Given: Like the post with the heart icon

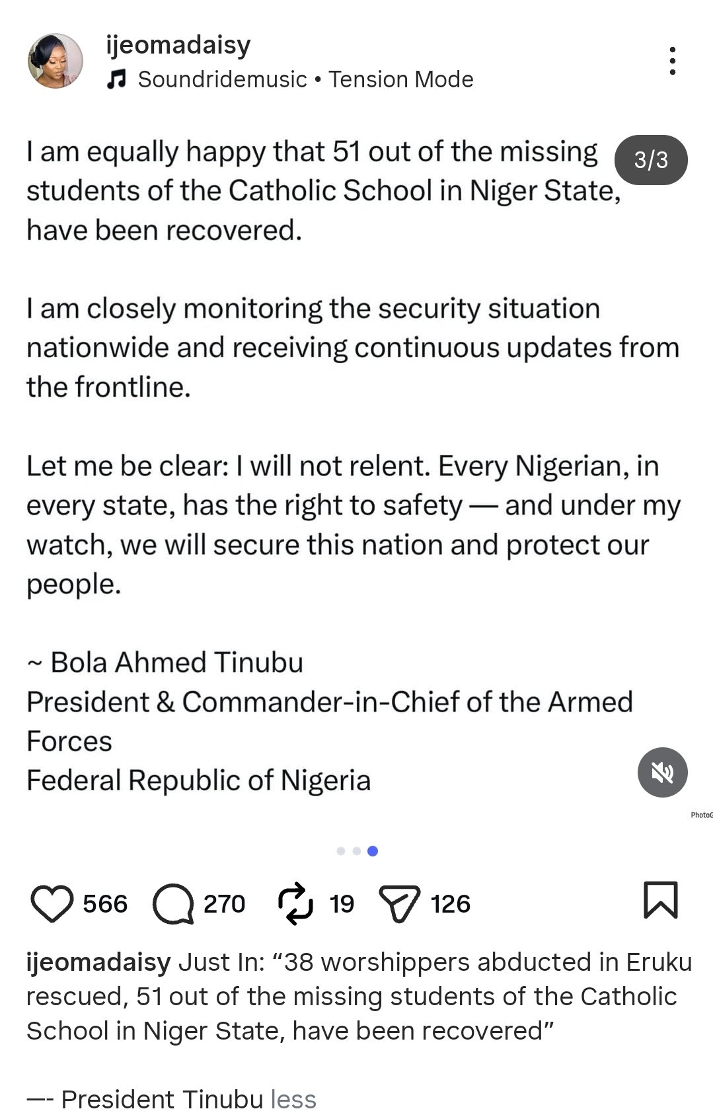Looking at the screenshot, I should coord(52,903).
